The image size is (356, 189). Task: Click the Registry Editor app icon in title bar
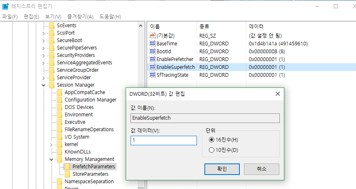[x=6, y=6]
